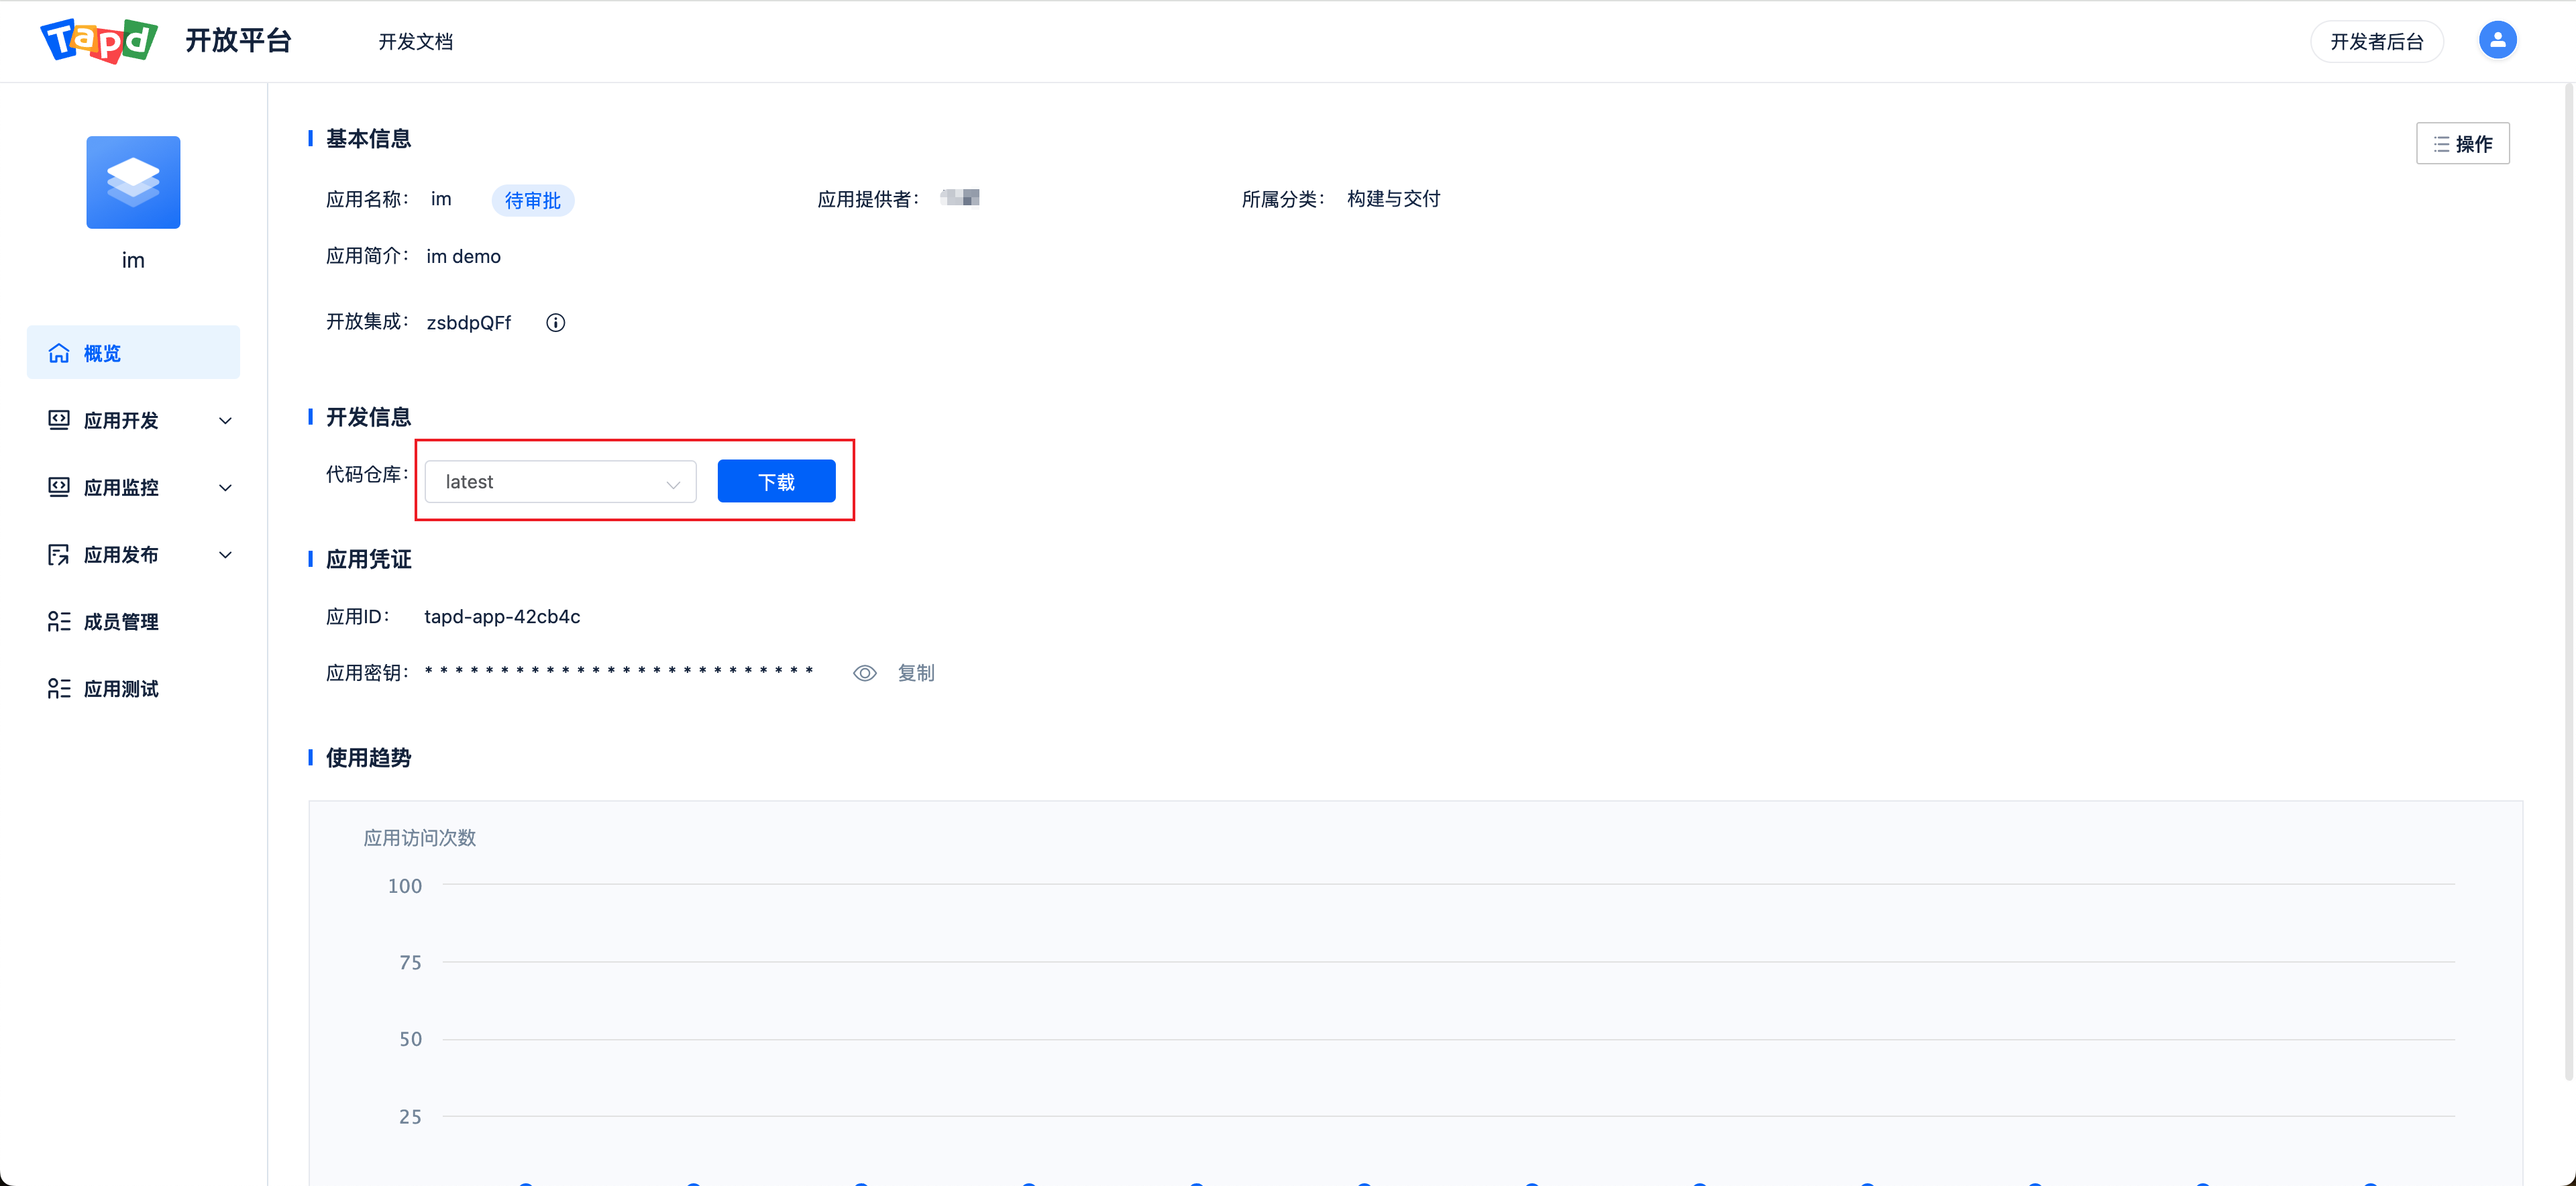Click the zsbdpQFf integration value
Screen dimensions: 2576x1186
[x=468, y=322]
